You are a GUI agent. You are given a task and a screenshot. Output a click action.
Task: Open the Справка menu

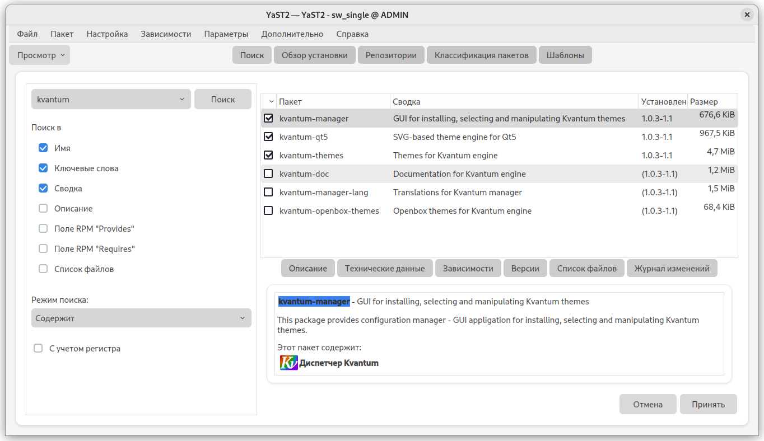352,34
